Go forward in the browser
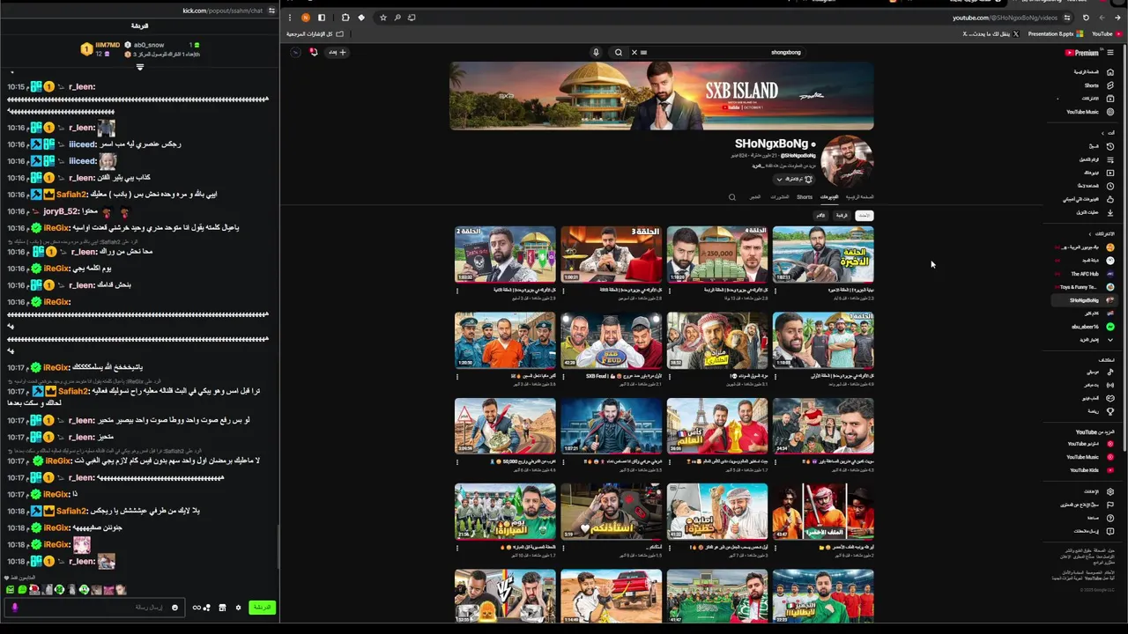Viewport: 1128px width, 634px height. [1102, 18]
